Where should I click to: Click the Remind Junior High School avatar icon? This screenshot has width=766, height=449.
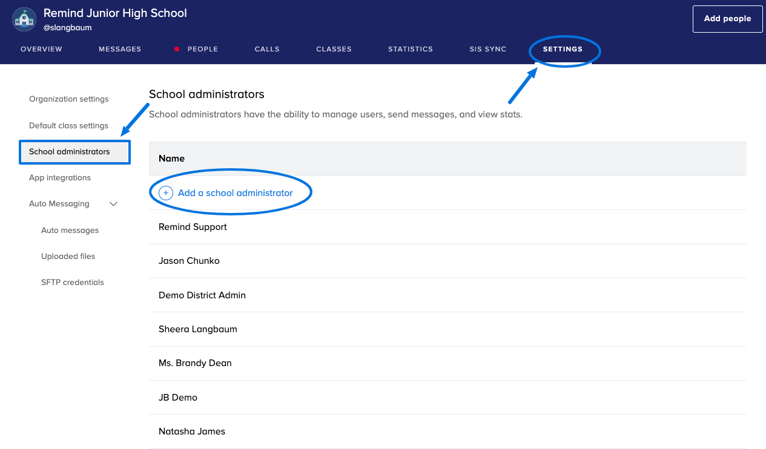(x=24, y=19)
